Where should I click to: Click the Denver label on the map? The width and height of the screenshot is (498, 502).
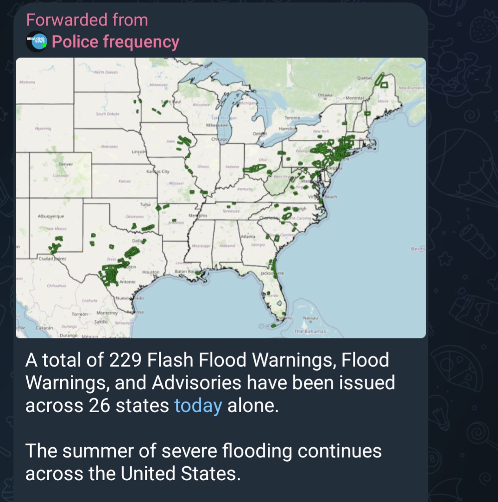coord(66,165)
